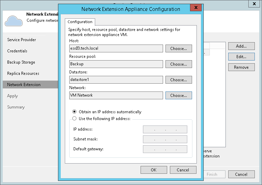The image size is (262, 185).
Task: Click the VM Network text field
Action: [116, 96]
